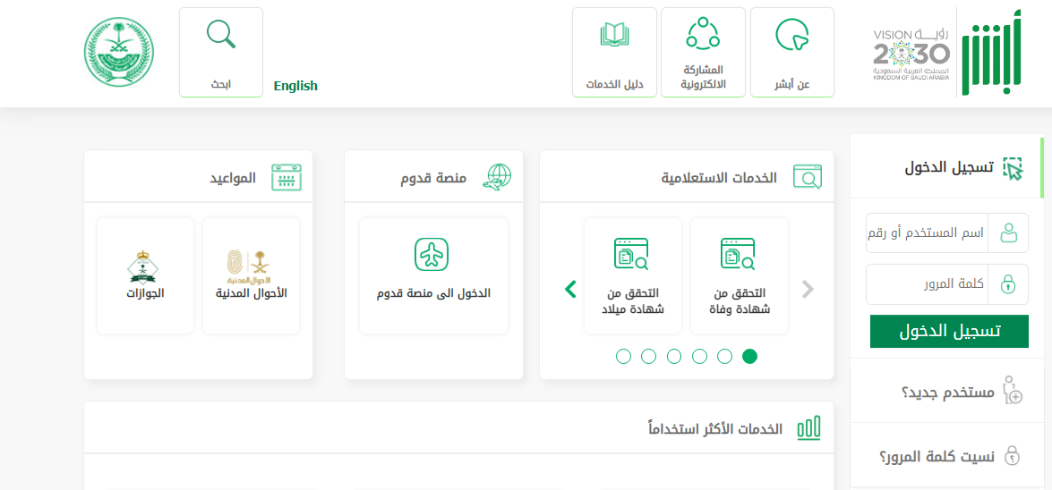
Task: Open death certificate verification (شهادة وفاة) tile
Action: tap(738, 275)
